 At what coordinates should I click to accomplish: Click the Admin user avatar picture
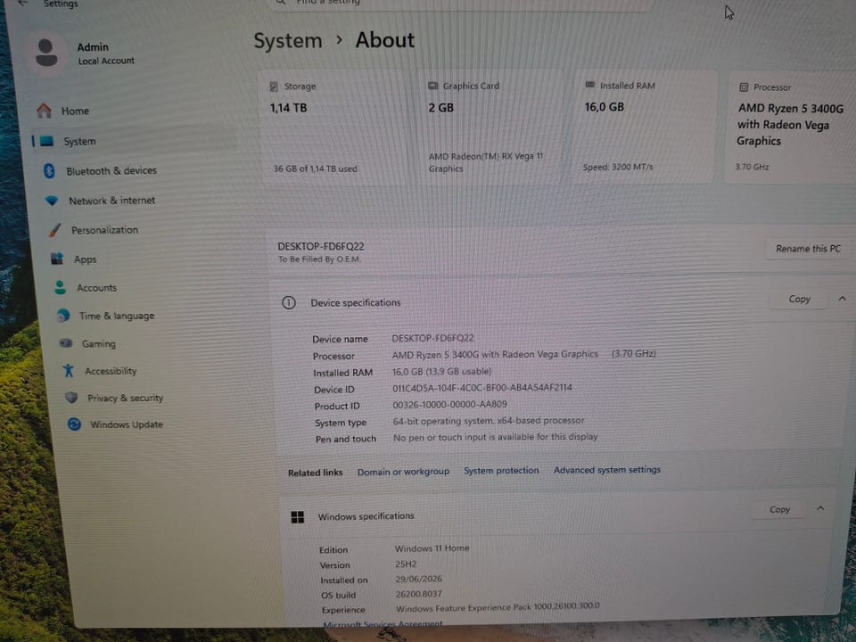coord(46,53)
